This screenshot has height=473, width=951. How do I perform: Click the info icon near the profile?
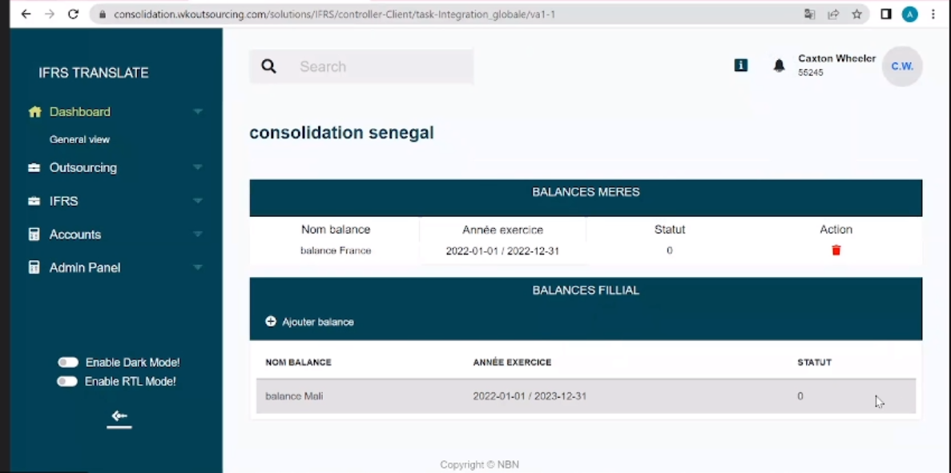pos(740,66)
